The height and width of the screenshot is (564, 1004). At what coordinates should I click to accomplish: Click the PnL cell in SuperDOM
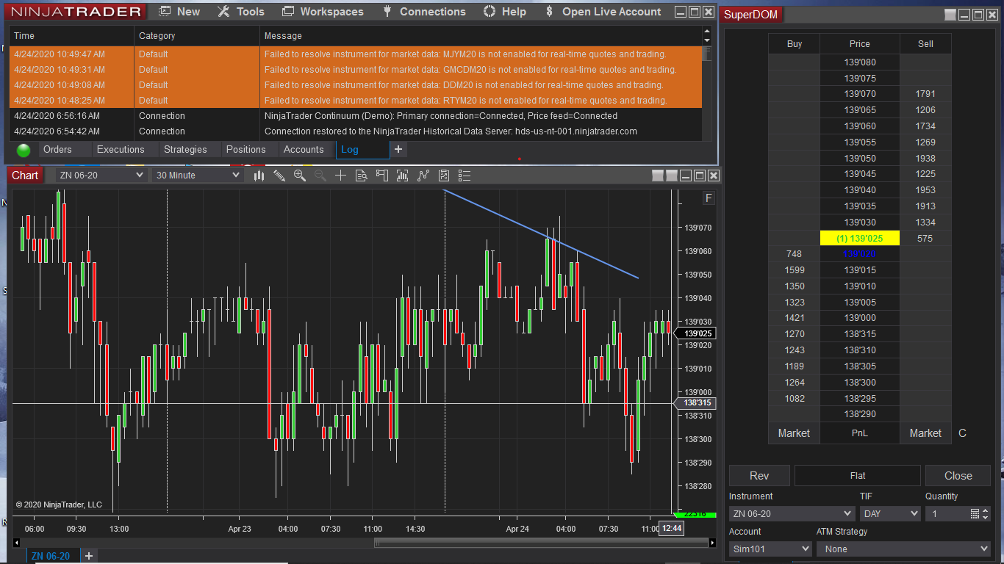pos(860,433)
